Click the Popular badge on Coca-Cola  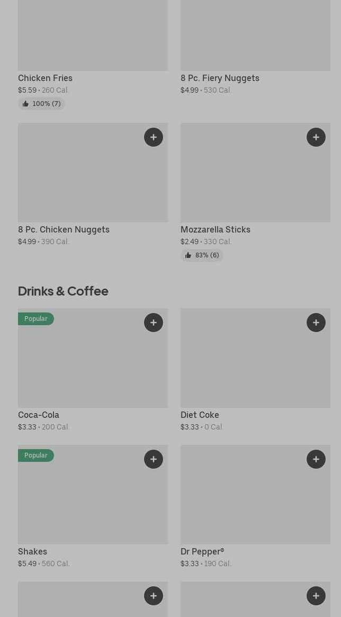point(36,319)
